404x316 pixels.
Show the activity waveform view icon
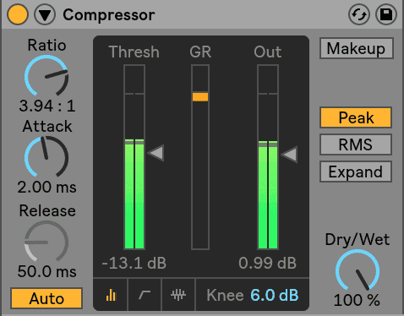[x=178, y=295]
